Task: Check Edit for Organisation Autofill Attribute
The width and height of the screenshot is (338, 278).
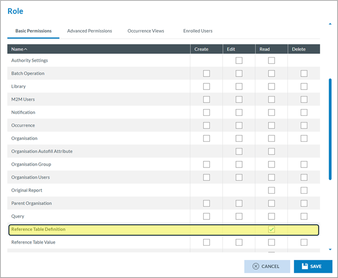Action: (x=239, y=151)
